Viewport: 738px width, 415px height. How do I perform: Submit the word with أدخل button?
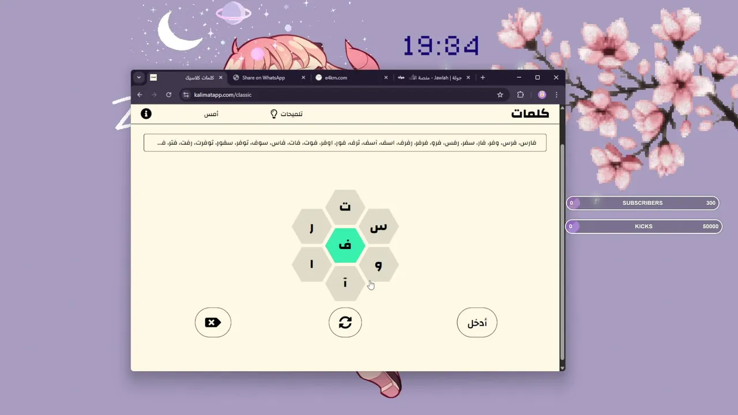[477, 322]
